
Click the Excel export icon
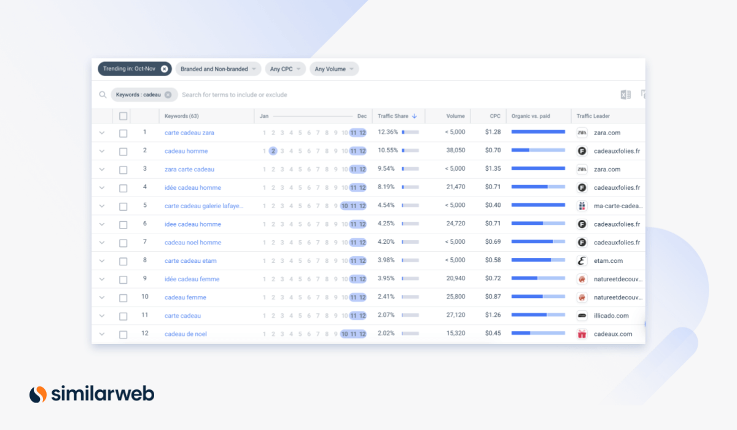coord(625,95)
